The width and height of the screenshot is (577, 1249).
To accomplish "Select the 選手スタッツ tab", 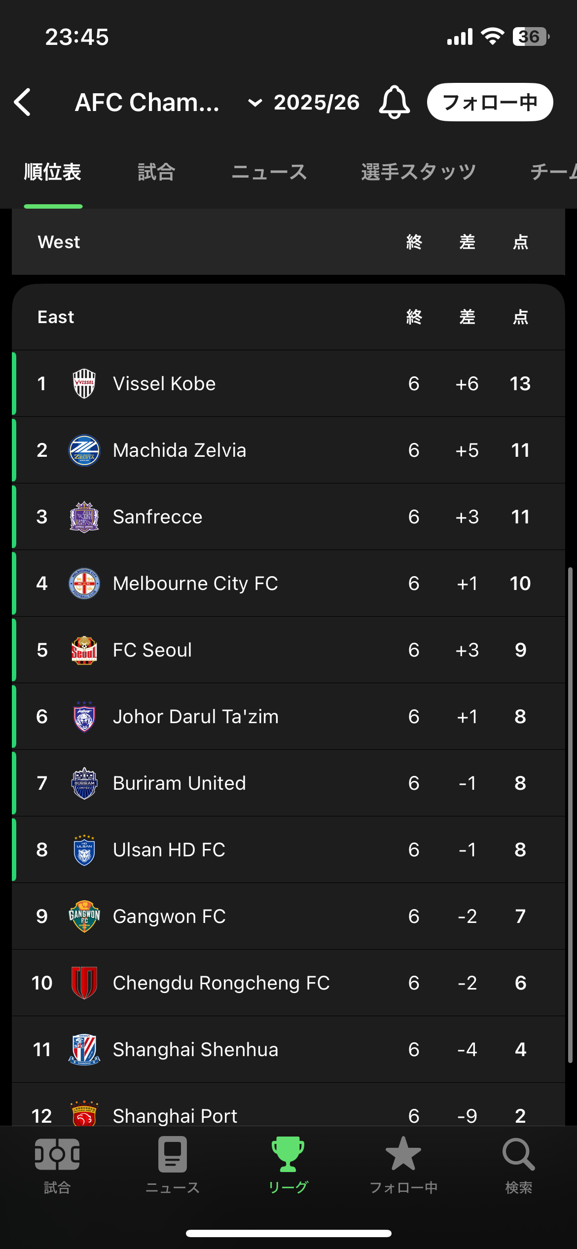I will 418,172.
